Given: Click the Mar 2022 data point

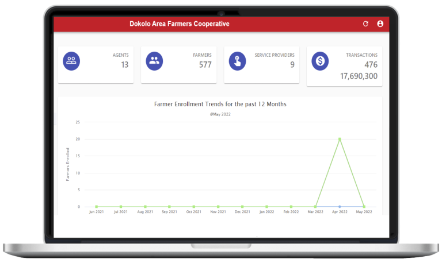Looking at the screenshot, I should pyautogui.click(x=315, y=207).
